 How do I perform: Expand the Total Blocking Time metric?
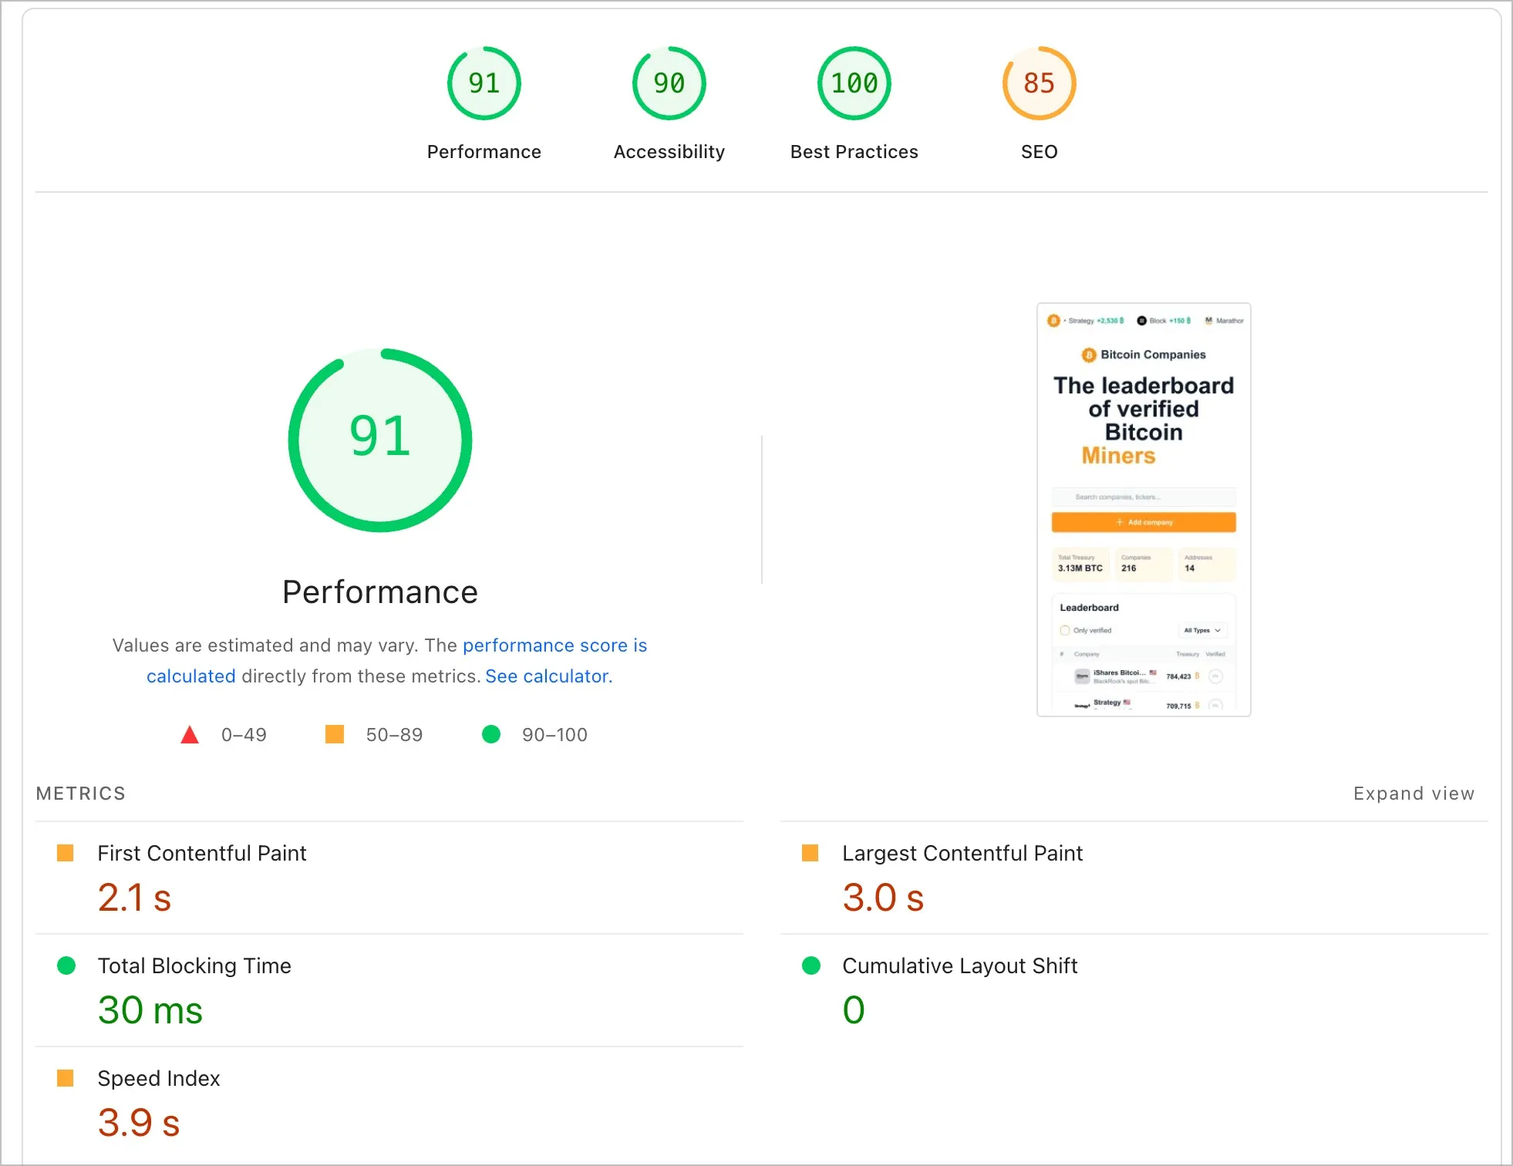[x=389, y=990]
